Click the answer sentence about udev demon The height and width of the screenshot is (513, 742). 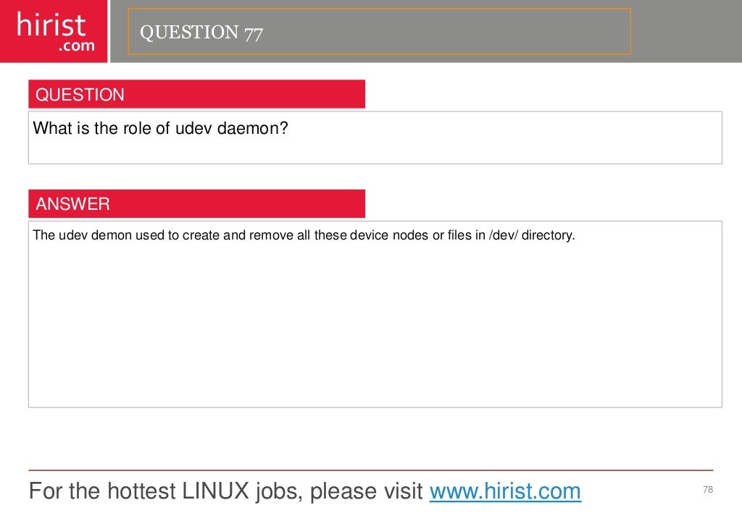point(304,234)
